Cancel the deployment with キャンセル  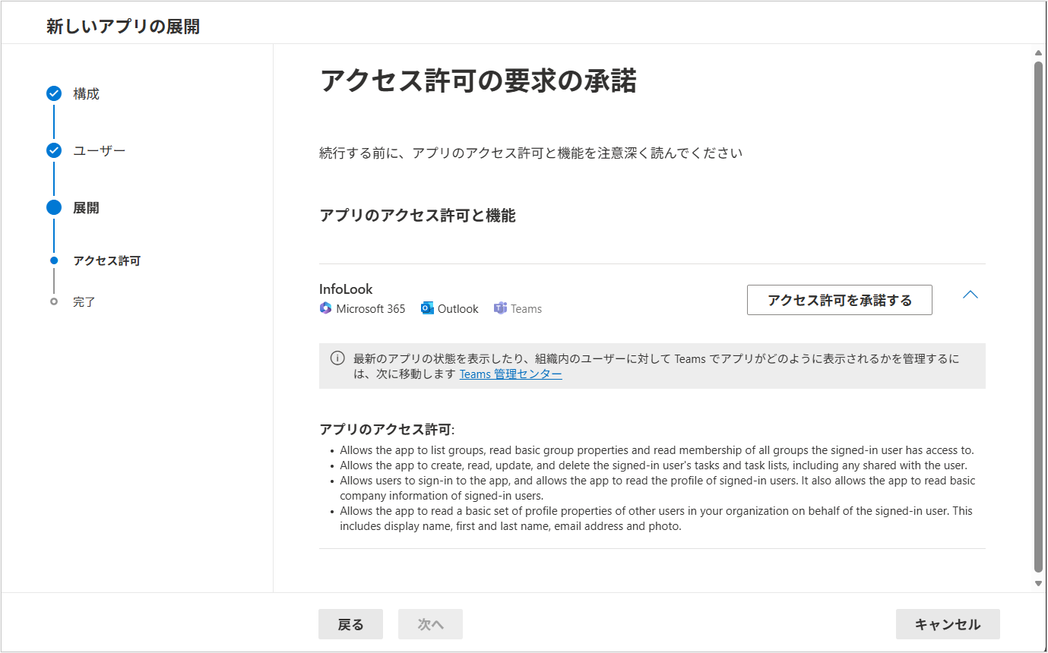tap(947, 624)
